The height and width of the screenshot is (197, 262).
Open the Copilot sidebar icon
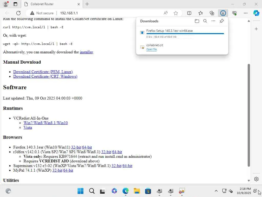pyautogui.click(x=256, y=13)
